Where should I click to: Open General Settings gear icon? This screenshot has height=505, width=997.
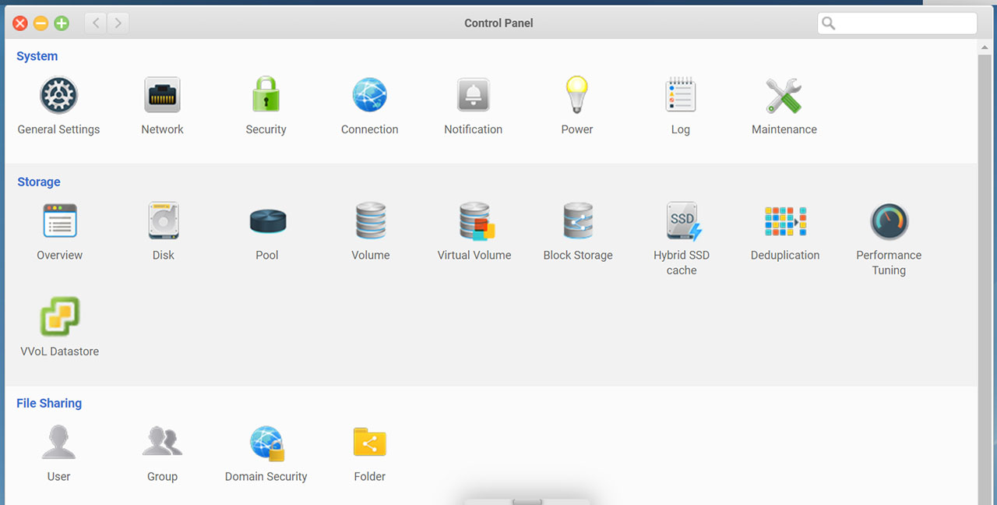pyautogui.click(x=59, y=96)
